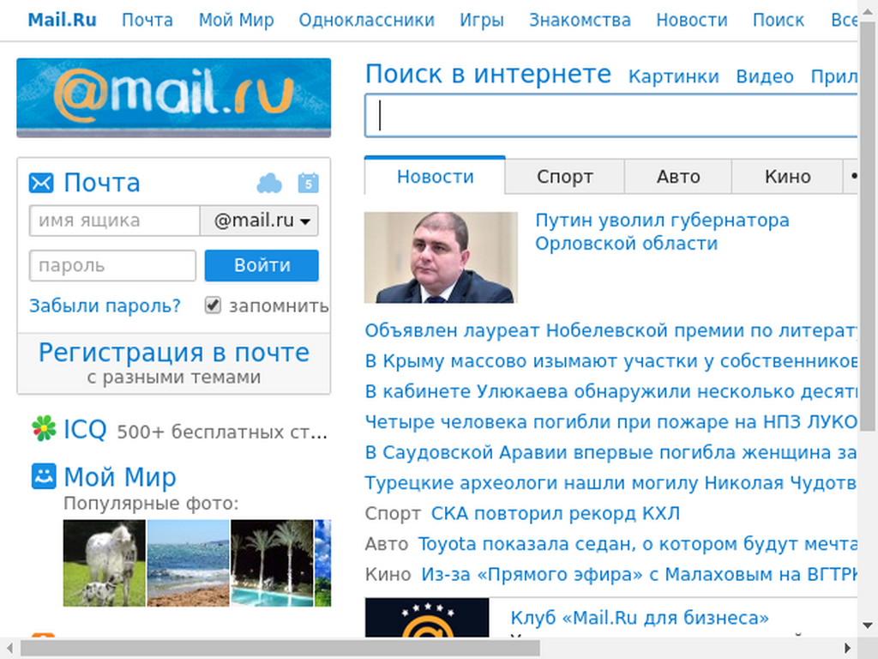Open the sea beach photo thumbnail

(188, 563)
